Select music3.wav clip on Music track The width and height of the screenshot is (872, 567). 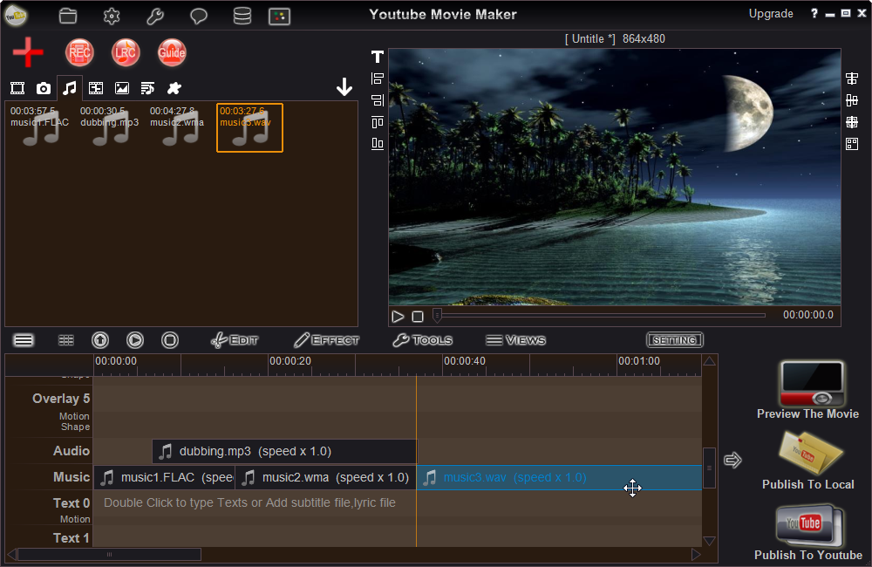pyautogui.click(x=559, y=477)
